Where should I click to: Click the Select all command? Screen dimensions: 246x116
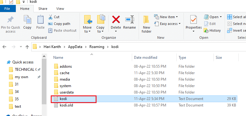point(236,17)
